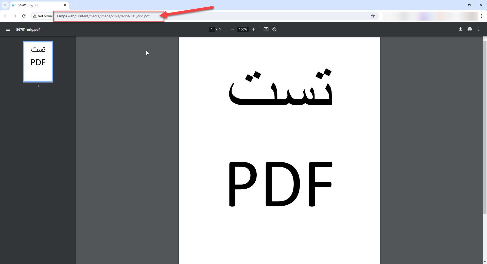Image resolution: width=487 pixels, height=264 pixels.
Task: Edit the page number field
Action: point(212,29)
